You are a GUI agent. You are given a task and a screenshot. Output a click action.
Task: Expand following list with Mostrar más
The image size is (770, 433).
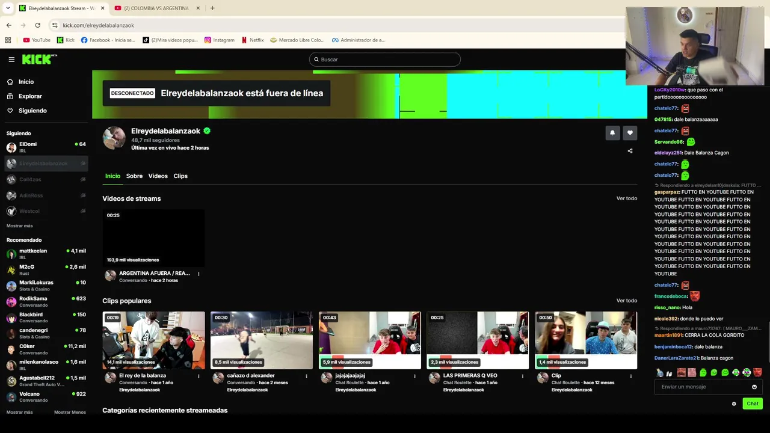(x=19, y=226)
